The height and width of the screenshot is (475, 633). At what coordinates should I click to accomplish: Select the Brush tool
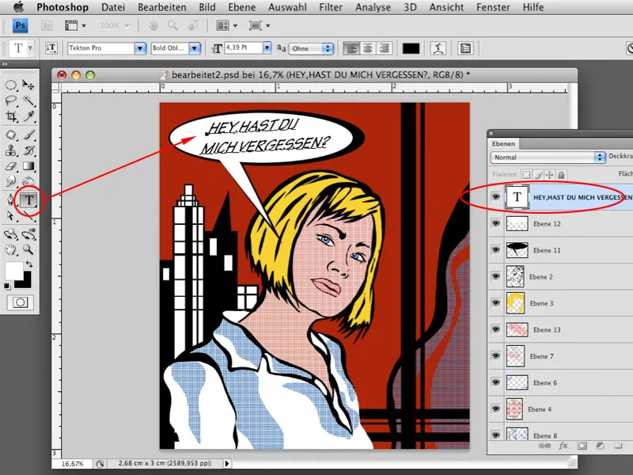click(x=28, y=135)
